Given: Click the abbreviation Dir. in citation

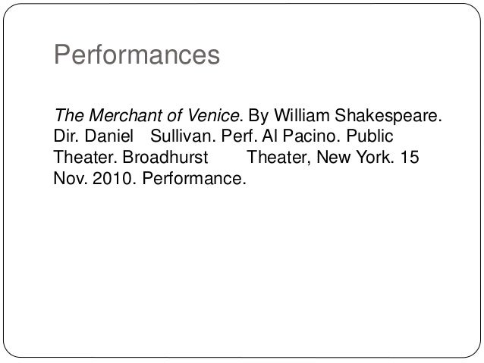Looking at the screenshot, I should pos(66,136).
